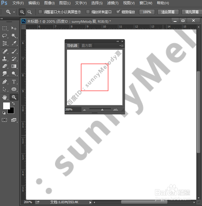
Task: Click large mountains zoom in in Navigator
Action: coord(115,109)
